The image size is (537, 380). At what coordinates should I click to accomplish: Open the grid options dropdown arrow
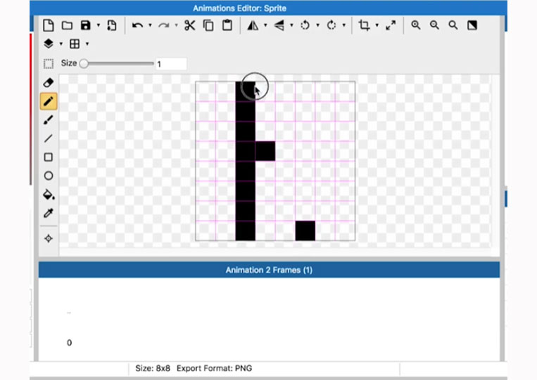click(x=87, y=44)
